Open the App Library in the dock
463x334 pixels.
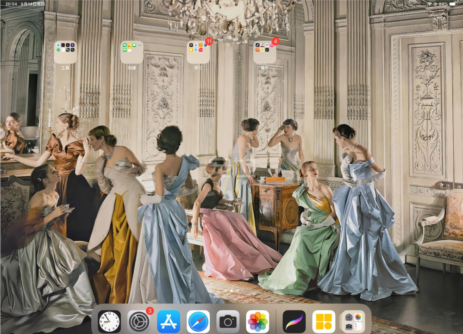pyautogui.click(x=353, y=322)
